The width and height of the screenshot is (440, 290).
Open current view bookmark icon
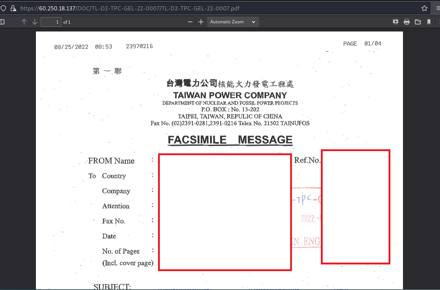[429, 22]
